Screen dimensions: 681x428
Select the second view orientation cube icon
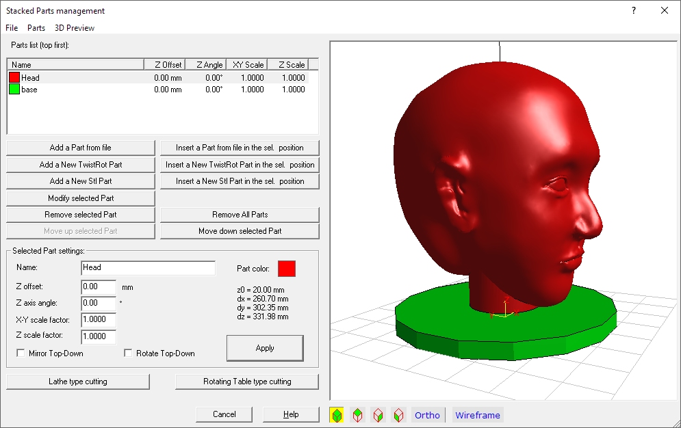click(357, 414)
